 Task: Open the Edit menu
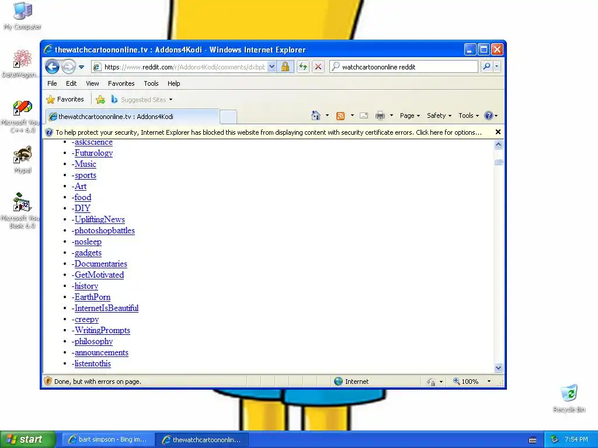pos(71,83)
